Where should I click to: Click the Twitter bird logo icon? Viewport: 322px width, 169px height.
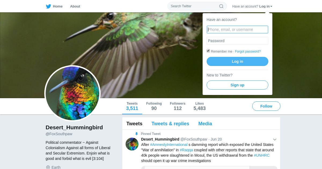pos(48,6)
